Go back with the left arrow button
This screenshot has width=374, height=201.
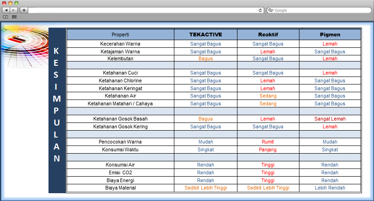click(x=6, y=10)
